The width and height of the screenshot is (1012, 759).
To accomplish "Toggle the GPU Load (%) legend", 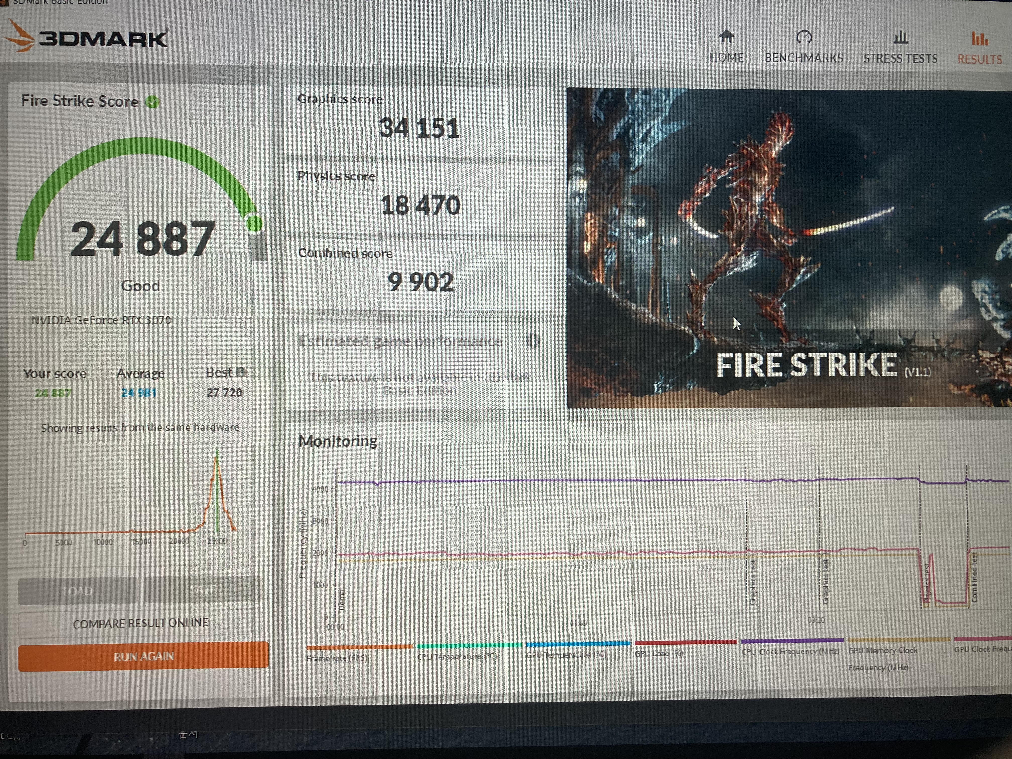I will [659, 653].
